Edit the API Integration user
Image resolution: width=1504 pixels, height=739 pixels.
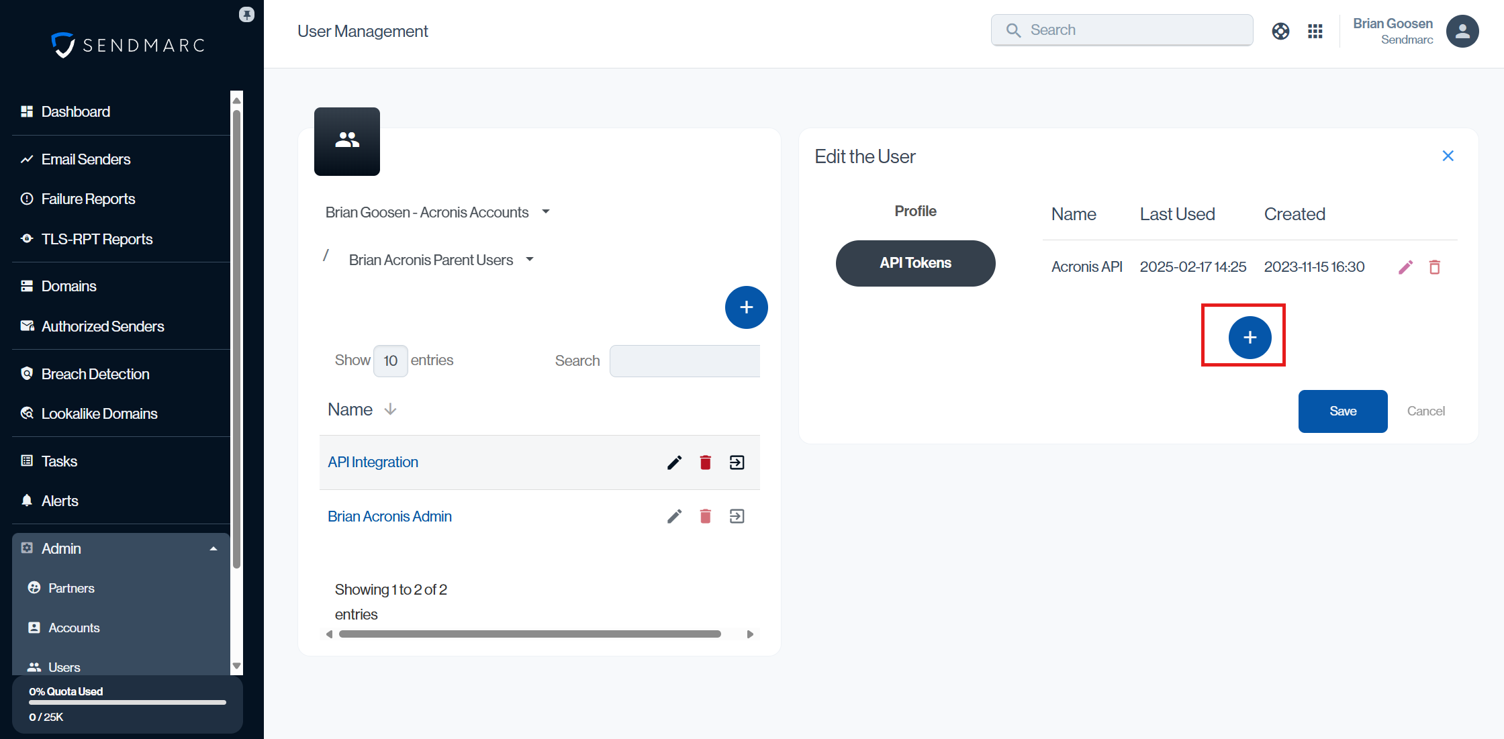(674, 462)
